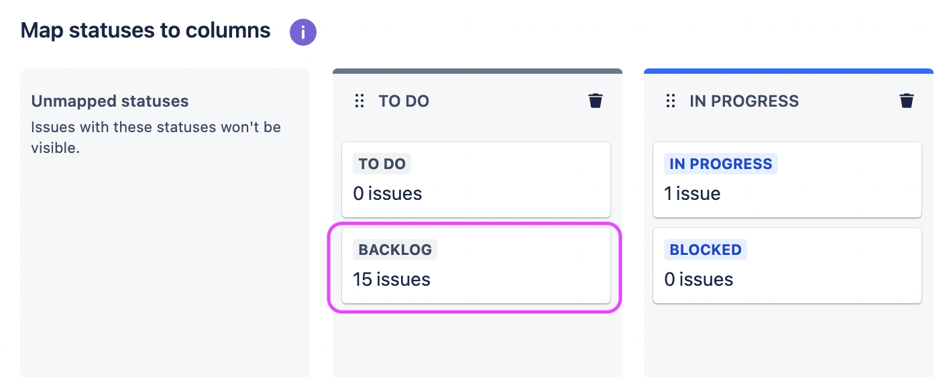Select the BLOCKED status card
The width and height of the screenshot is (943, 377).
click(x=787, y=266)
